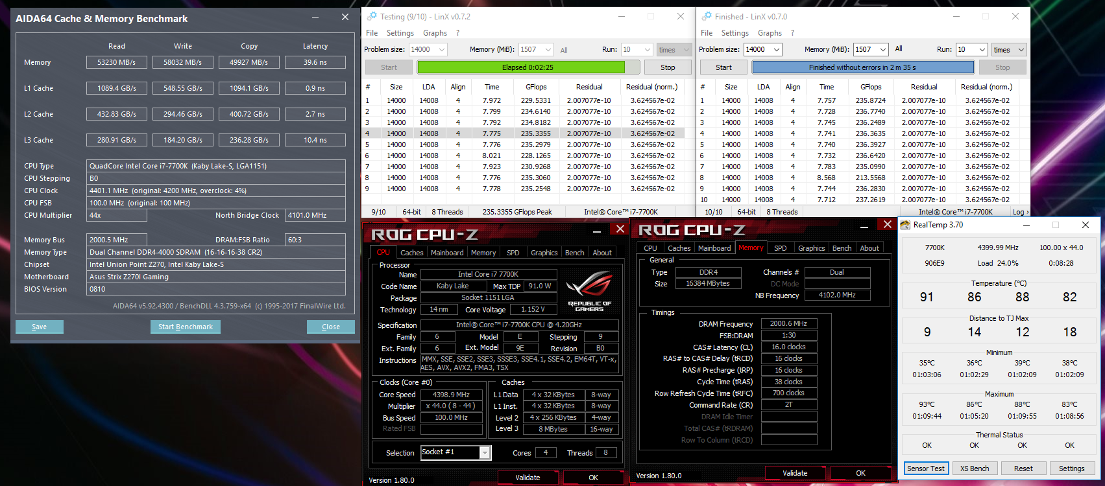Open Settings menu in the Finished LinX window
The image size is (1105, 486).
[x=735, y=33]
